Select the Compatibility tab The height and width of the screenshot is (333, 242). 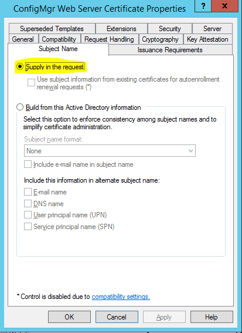pyautogui.click(x=59, y=39)
